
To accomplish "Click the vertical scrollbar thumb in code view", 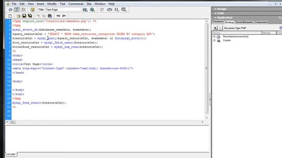I will click(x=207, y=68).
